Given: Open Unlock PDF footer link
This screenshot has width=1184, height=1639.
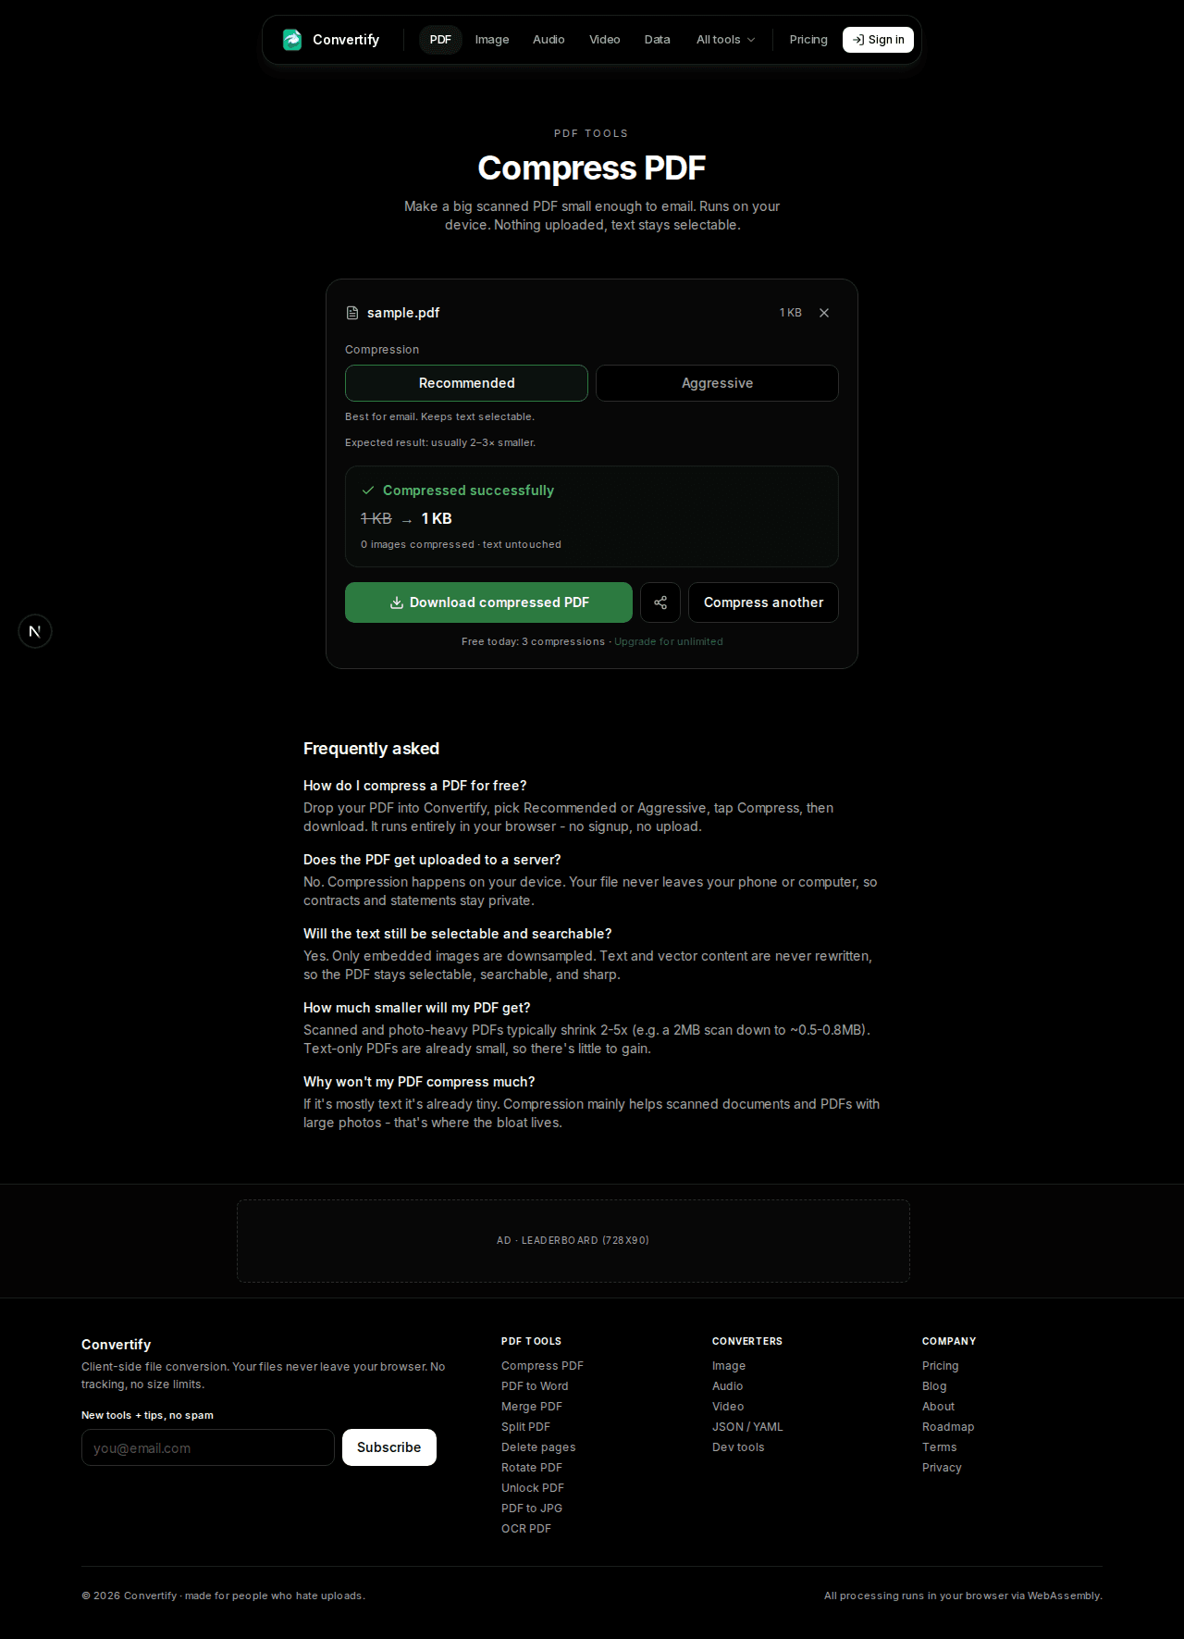Looking at the screenshot, I should click(x=533, y=1488).
